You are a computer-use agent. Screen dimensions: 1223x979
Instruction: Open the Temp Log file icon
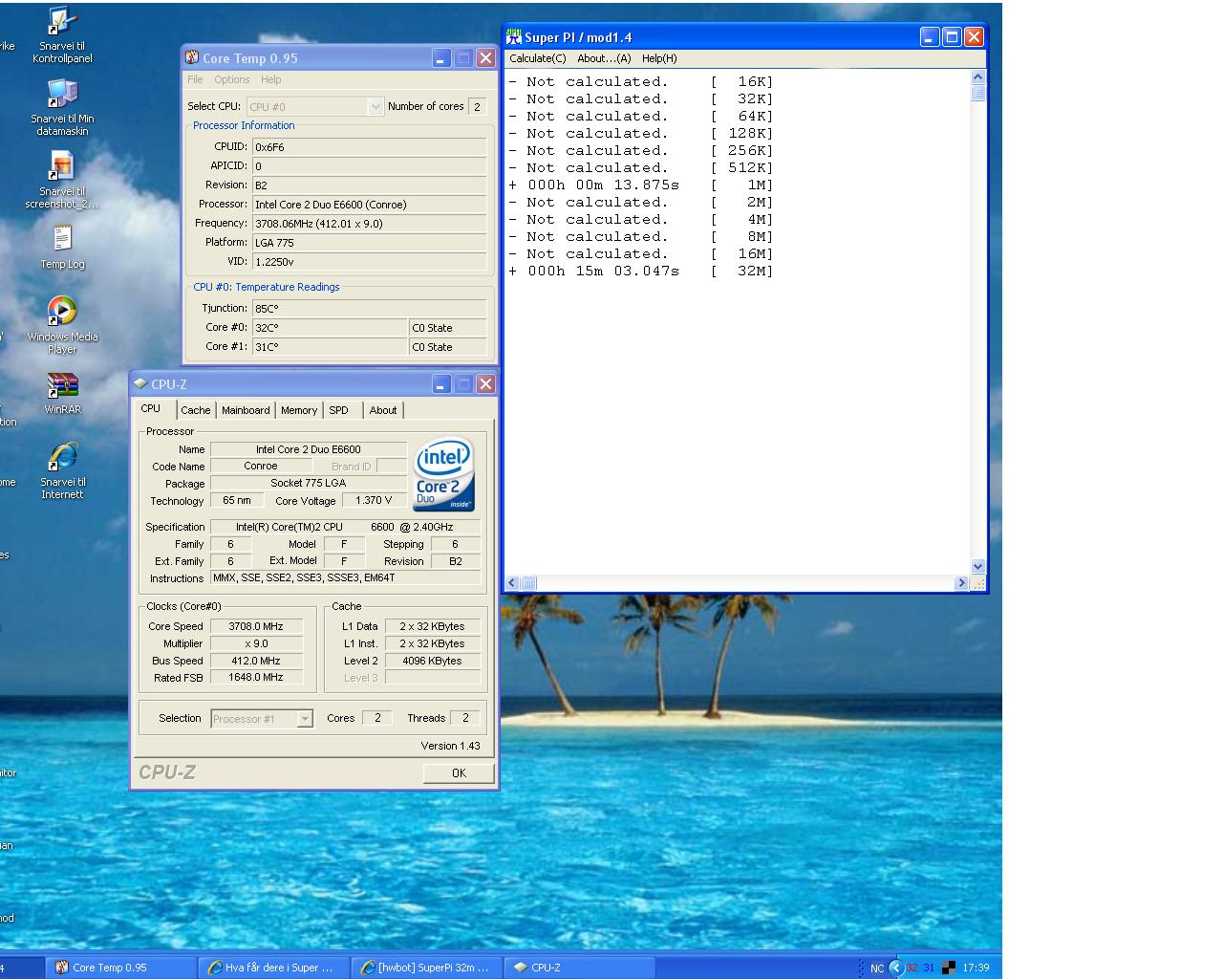62,247
